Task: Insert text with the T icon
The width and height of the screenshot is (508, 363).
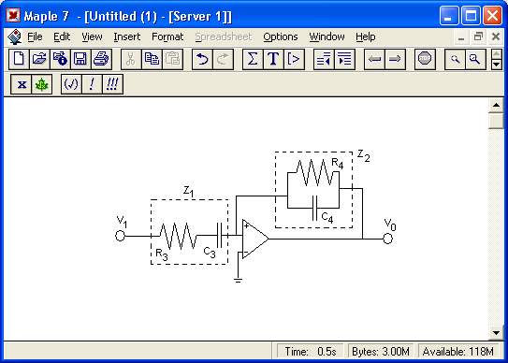Action: pyautogui.click(x=273, y=59)
